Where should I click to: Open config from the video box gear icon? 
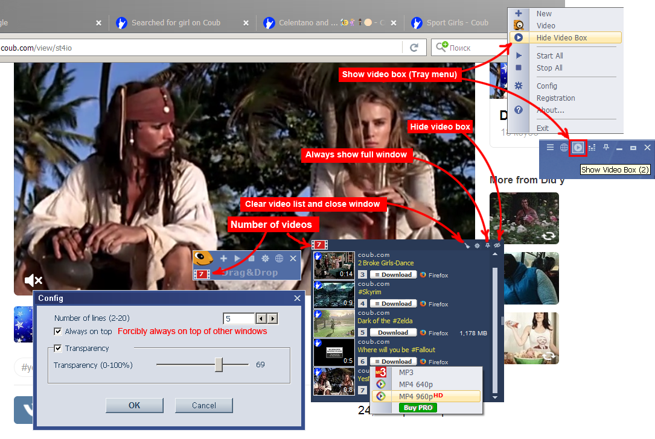click(x=477, y=245)
